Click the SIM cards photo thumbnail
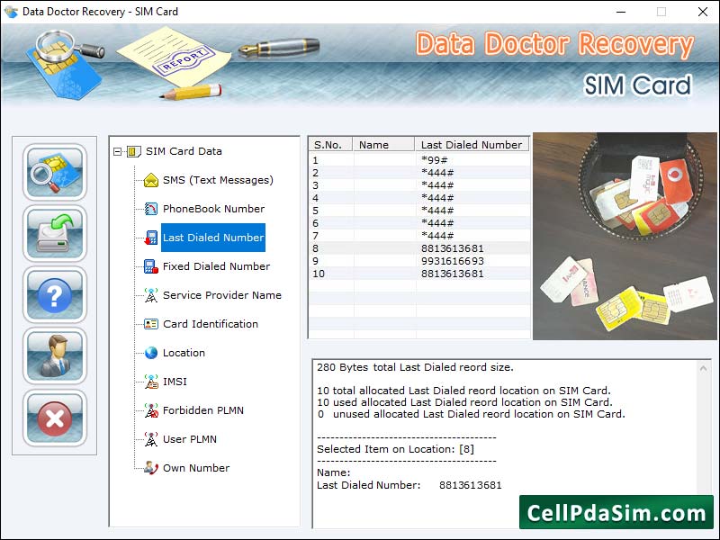The height and width of the screenshot is (540, 720). (625, 237)
